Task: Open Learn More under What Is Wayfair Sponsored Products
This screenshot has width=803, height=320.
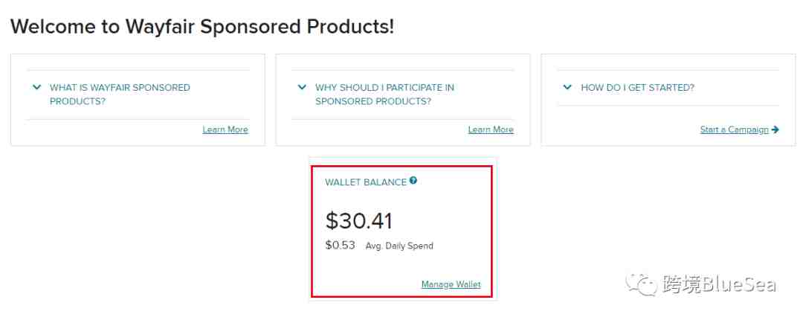Action: (225, 129)
